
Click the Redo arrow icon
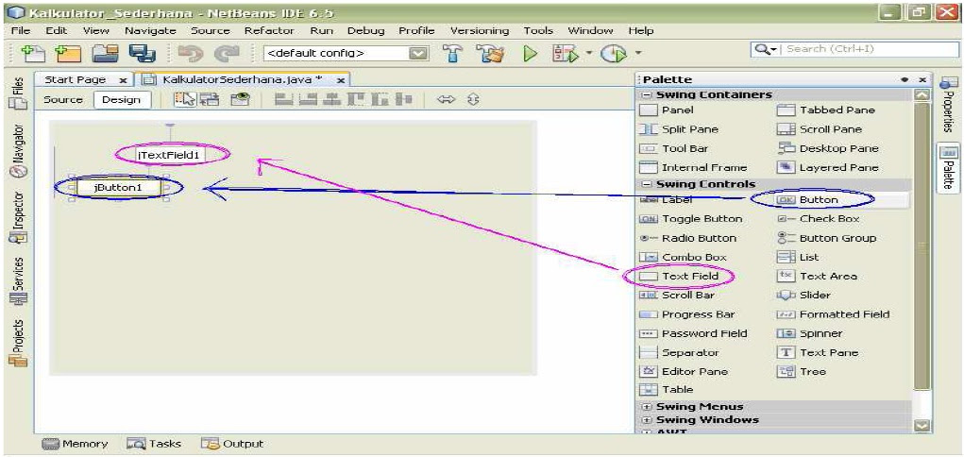click(227, 54)
